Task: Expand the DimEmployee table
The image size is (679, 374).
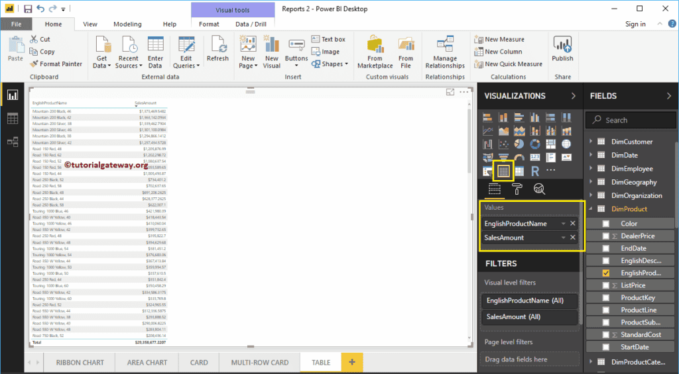Action: pyautogui.click(x=591, y=168)
